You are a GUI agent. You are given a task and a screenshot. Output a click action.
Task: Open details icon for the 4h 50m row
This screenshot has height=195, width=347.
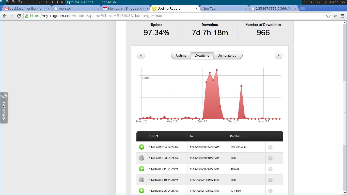click(x=270, y=169)
